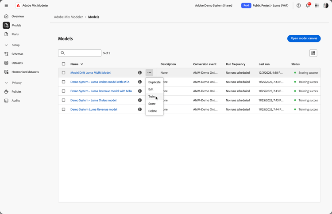
Task: Open the Prod sandbox selector
Action: [x=246, y=5]
